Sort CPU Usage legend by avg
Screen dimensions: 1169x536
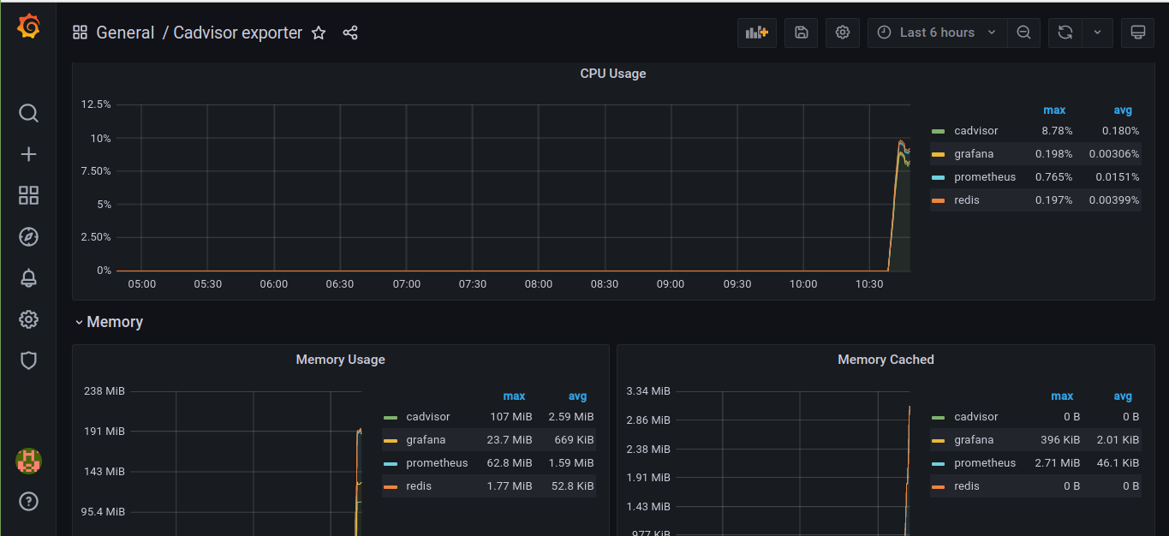point(1123,110)
